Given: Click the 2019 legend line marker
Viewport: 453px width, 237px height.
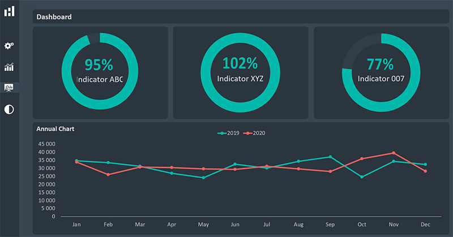Looking at the screenshot, I should [222, 133].
